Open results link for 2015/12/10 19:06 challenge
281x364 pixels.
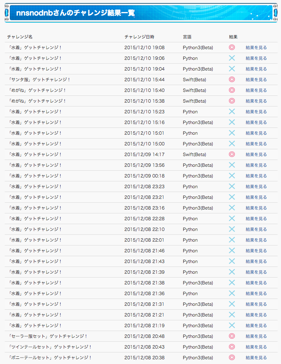click(x=256, y=58)
